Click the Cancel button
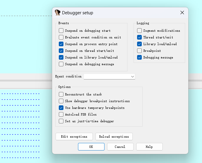 pyautogui.click(x=120, y=147)
